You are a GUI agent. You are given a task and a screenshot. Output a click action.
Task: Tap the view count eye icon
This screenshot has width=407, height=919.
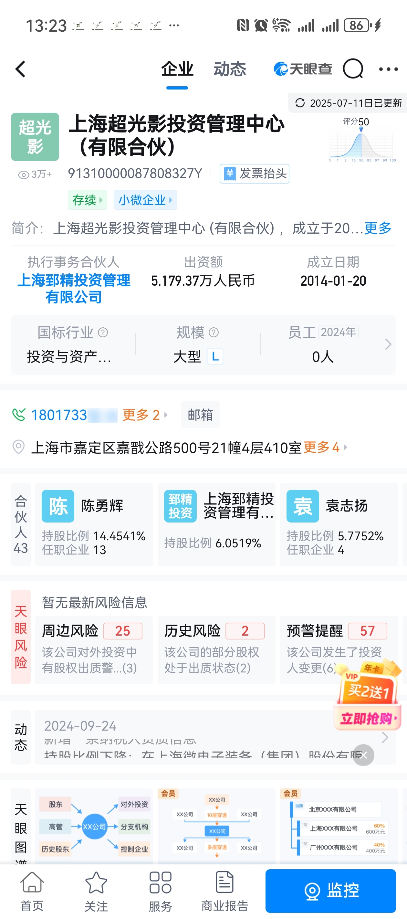coord(24,174)
